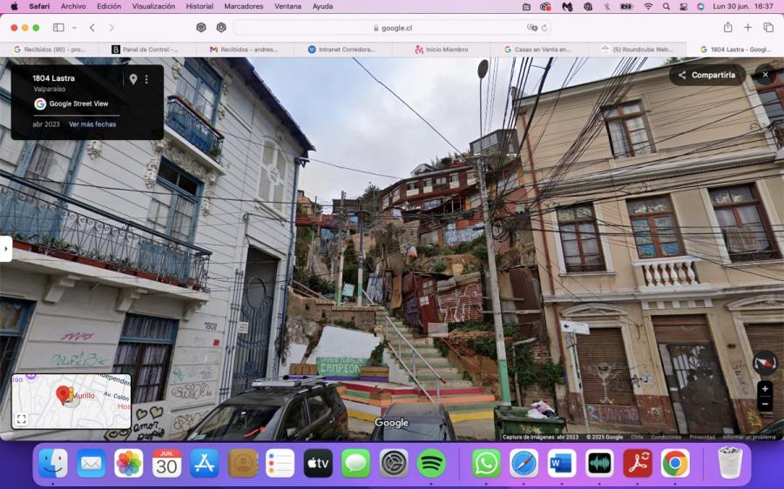Zoom in with the plus button

tap(765, 389)
